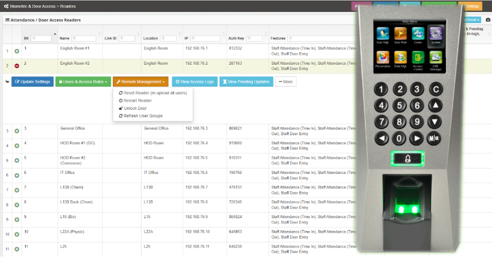Viewport: 492px width, 259px height.
Task: Click the IP cell 192.168.76.10
Action: point(198,232)
